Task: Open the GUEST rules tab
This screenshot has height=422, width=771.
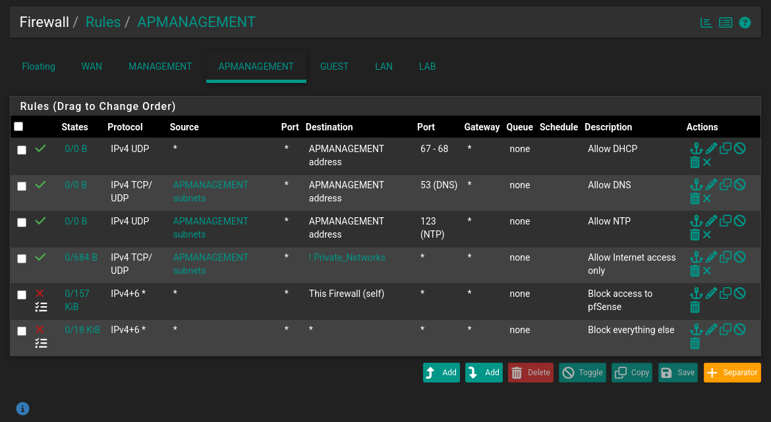Action: tap(334, 66)
